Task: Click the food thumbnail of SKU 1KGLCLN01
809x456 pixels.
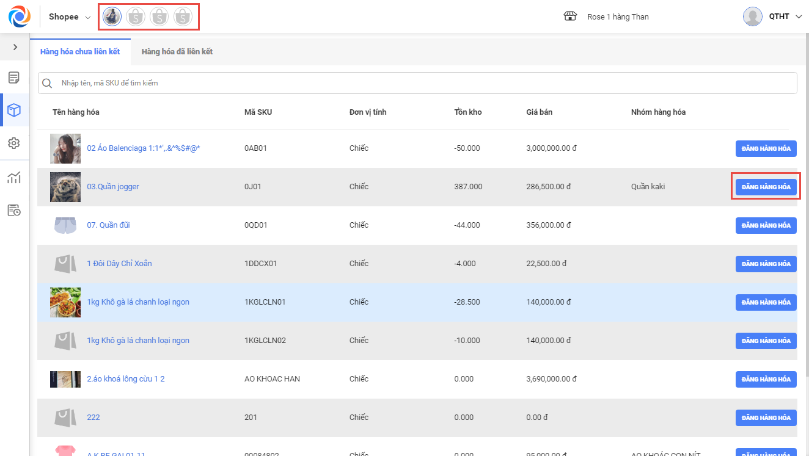Action: [65, 302]
